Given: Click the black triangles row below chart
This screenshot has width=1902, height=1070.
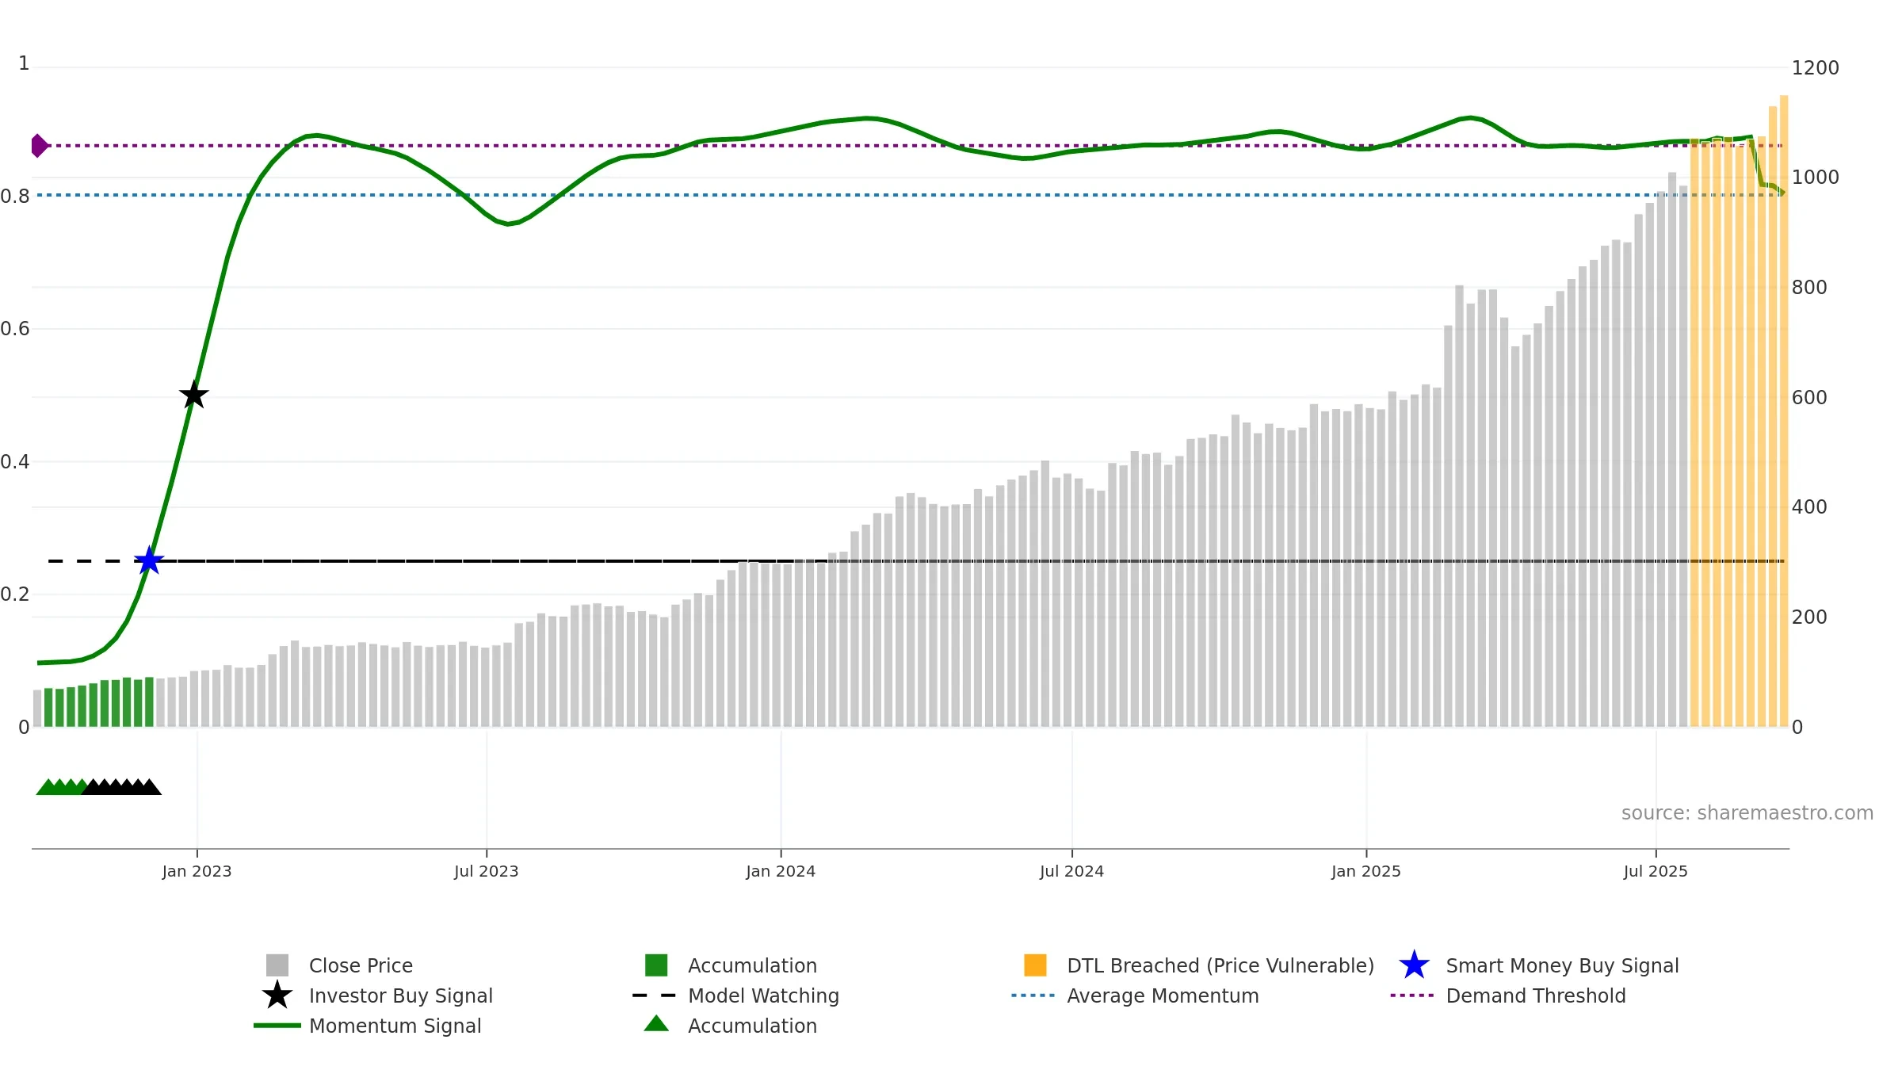Looking at the screenshot, I should coord(122,786).
